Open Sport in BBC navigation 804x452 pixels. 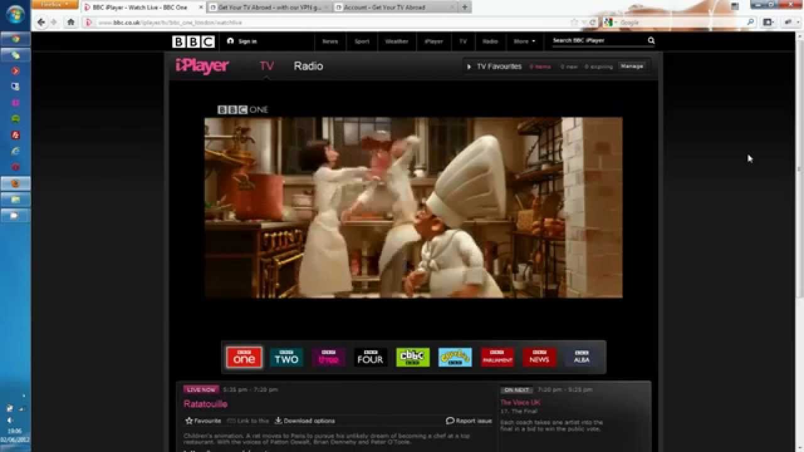(362, 41)
